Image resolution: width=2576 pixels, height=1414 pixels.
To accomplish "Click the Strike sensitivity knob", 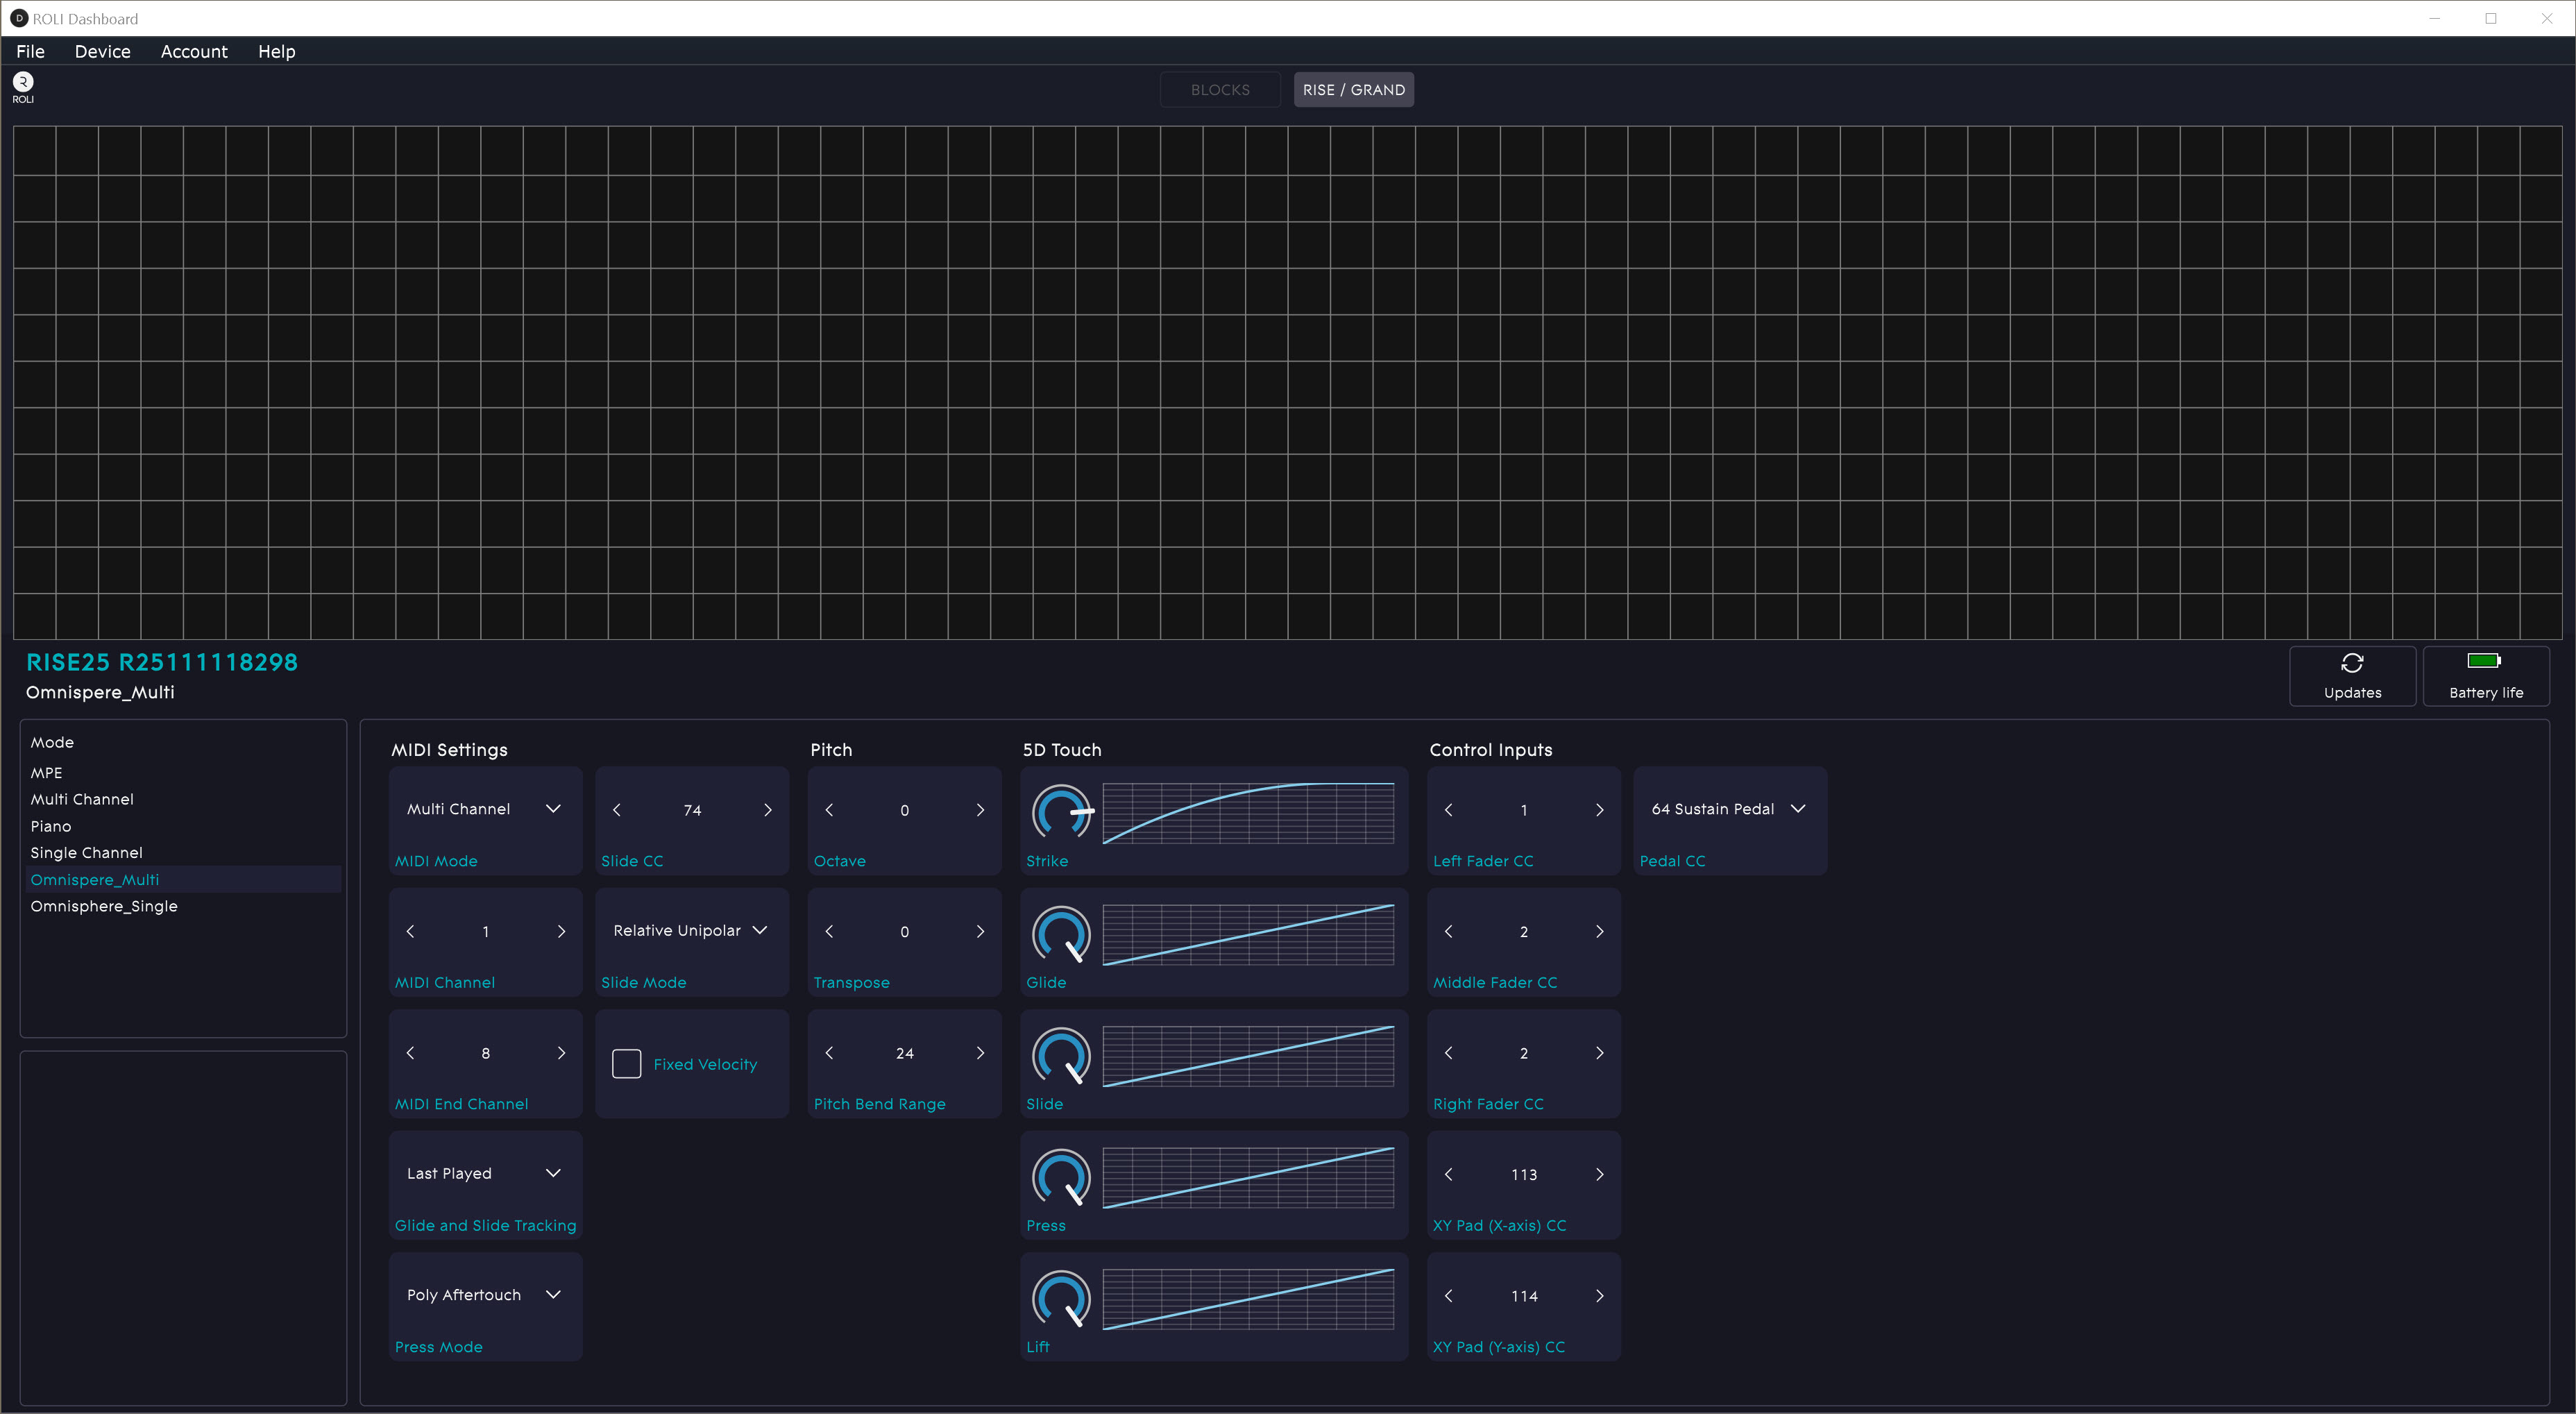I will [1061, 812].
